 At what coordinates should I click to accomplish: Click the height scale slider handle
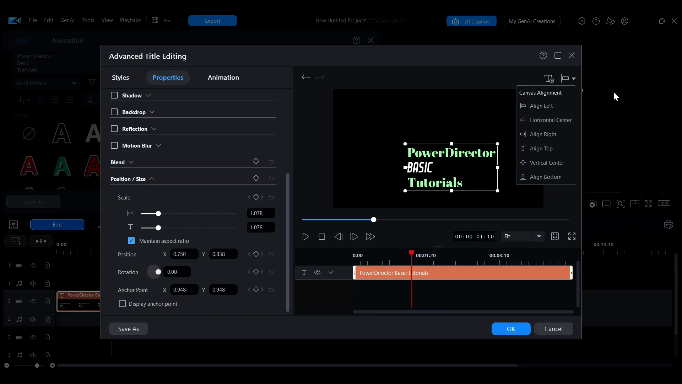point(158,228)
